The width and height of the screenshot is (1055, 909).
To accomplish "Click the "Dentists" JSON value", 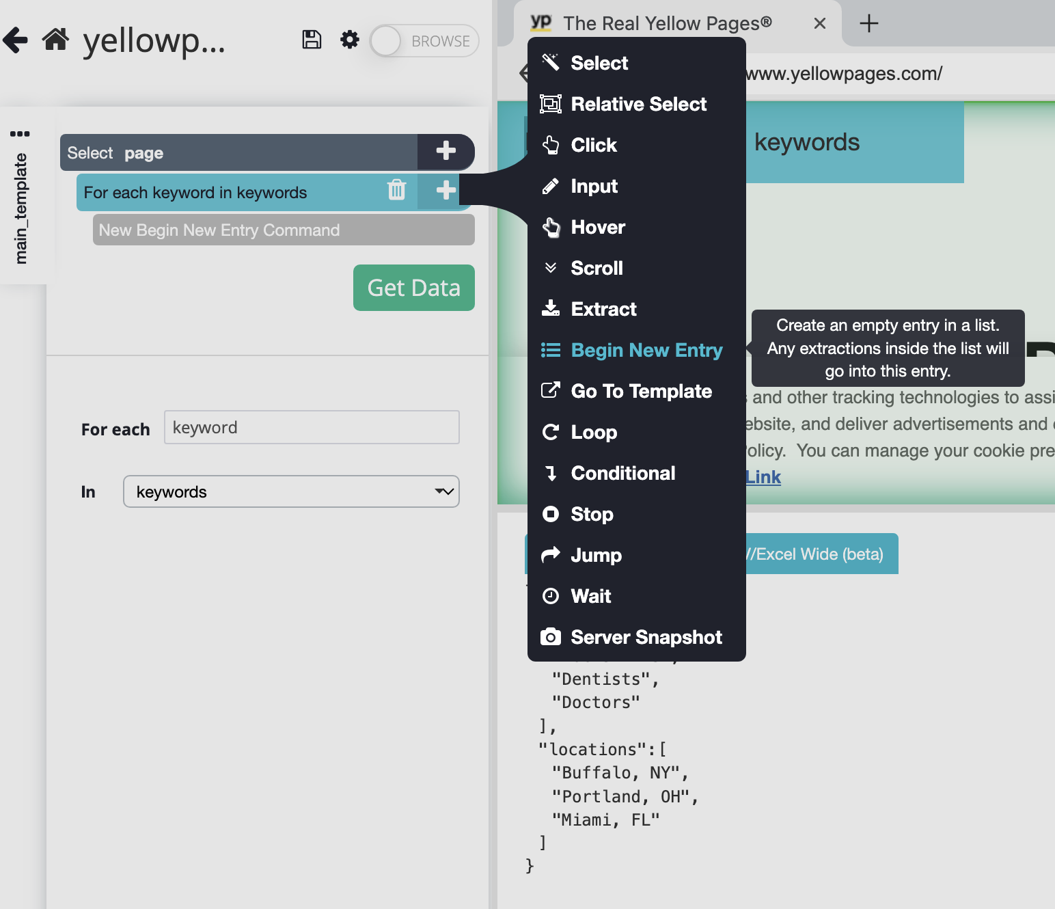I will click(x=601, y=679).
